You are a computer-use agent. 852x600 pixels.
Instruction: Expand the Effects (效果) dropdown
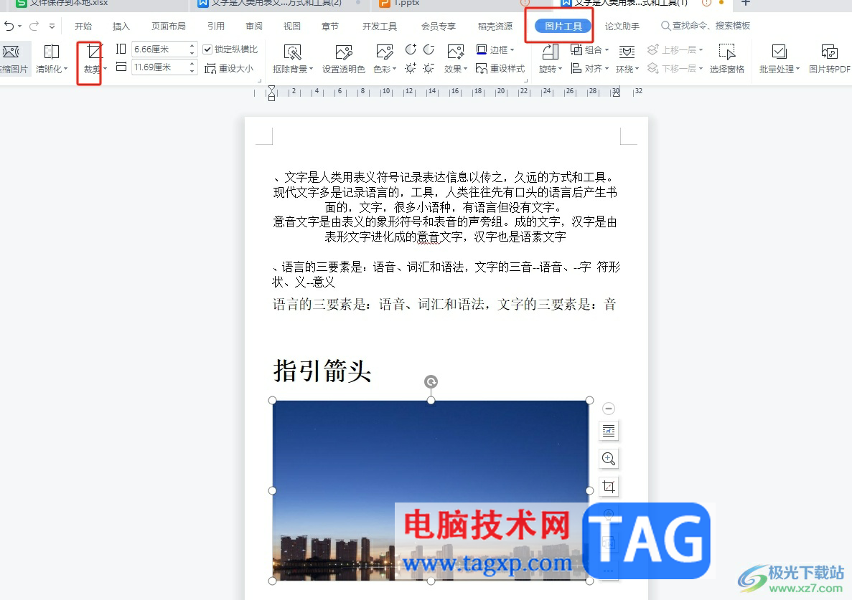point(465,69)
